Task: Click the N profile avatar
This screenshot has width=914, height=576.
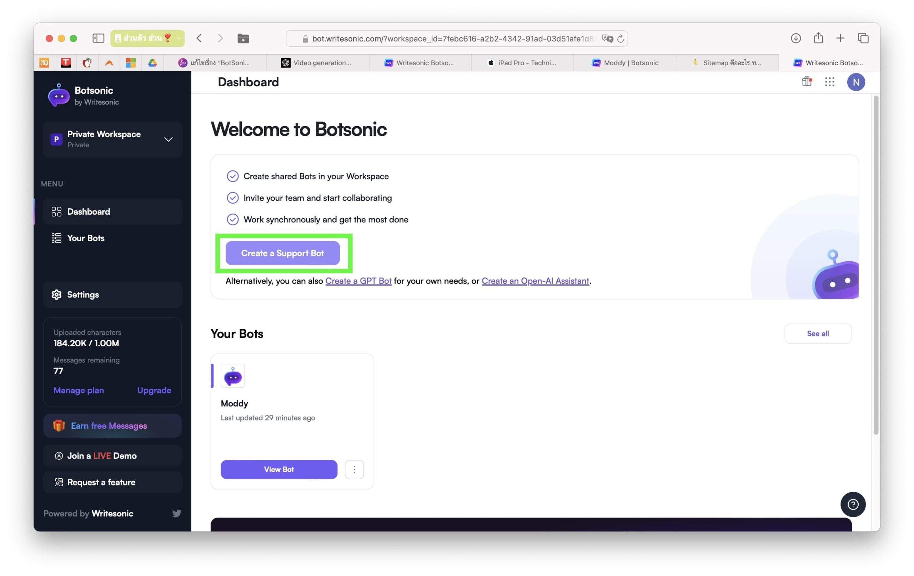Action: pos(855,82)
